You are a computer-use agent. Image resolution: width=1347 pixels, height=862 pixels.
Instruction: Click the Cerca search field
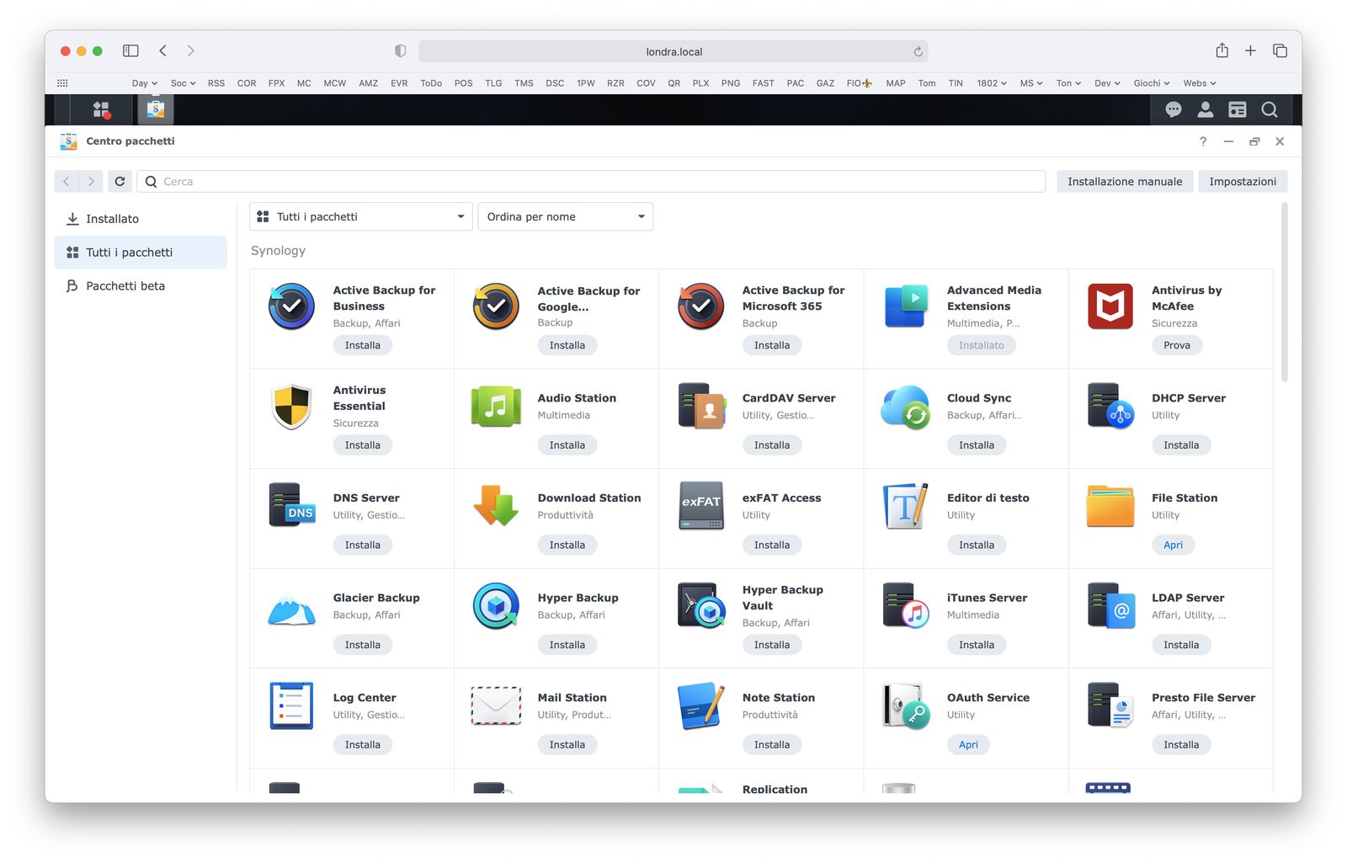point(591,182)
